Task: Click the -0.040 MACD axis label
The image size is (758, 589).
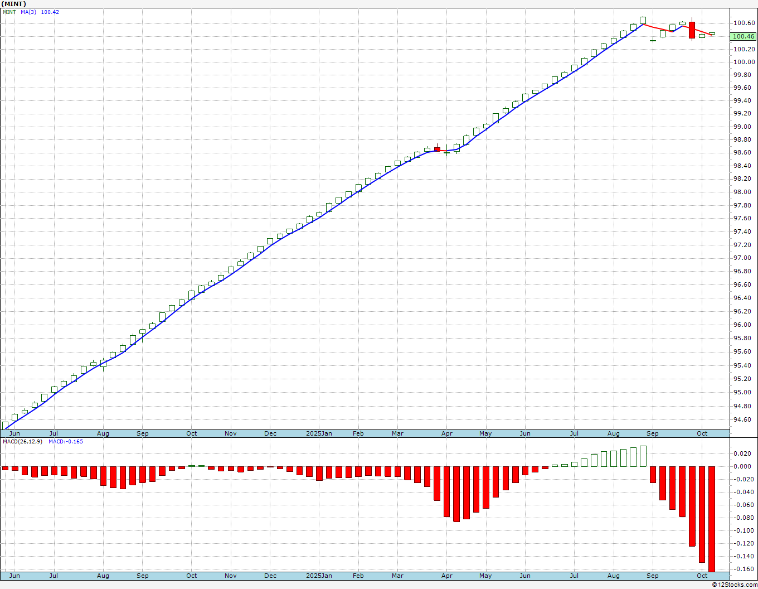Action: pyautogui.click(x=744, y=492)
